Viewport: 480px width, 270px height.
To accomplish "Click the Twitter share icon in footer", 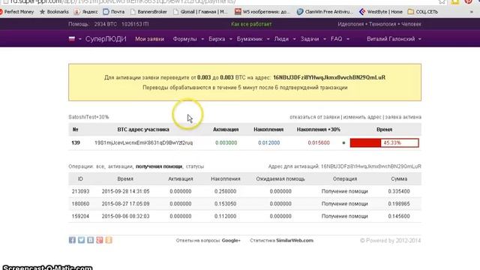I will pos(81,240).
